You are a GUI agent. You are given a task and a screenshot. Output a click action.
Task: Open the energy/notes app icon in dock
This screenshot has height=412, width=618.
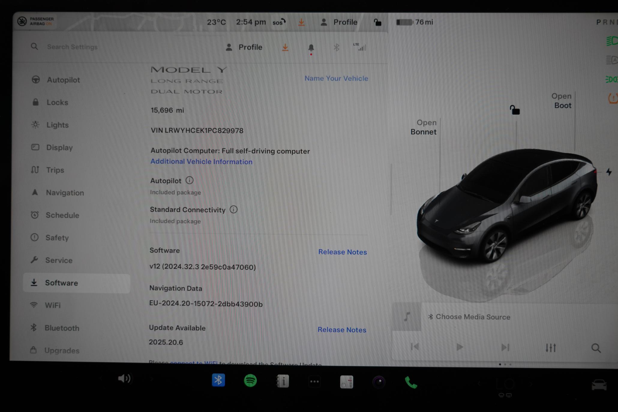click(346, 382)
